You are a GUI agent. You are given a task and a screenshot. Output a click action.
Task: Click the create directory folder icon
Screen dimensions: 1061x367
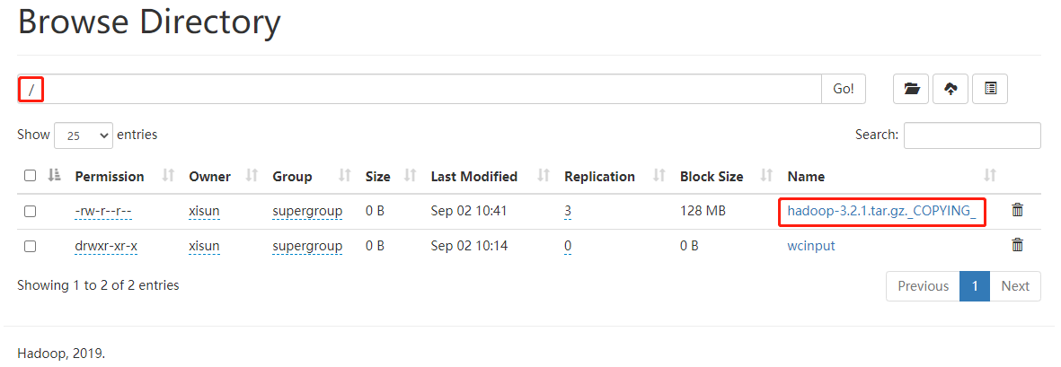tap(911, 89)
